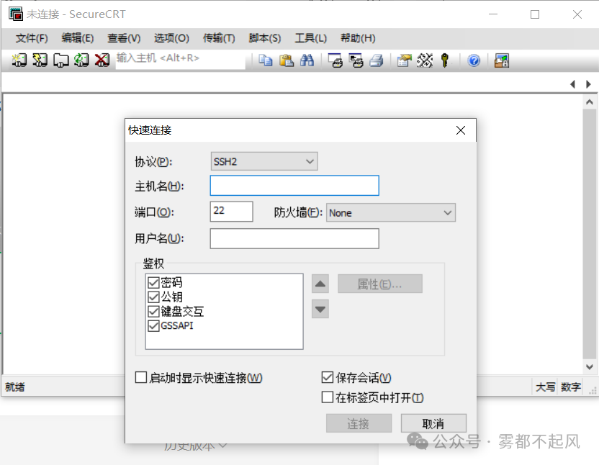Click the 数字 status bar indicator
Viewport: 599px width, 465px height.
click(x=571, y=387)
